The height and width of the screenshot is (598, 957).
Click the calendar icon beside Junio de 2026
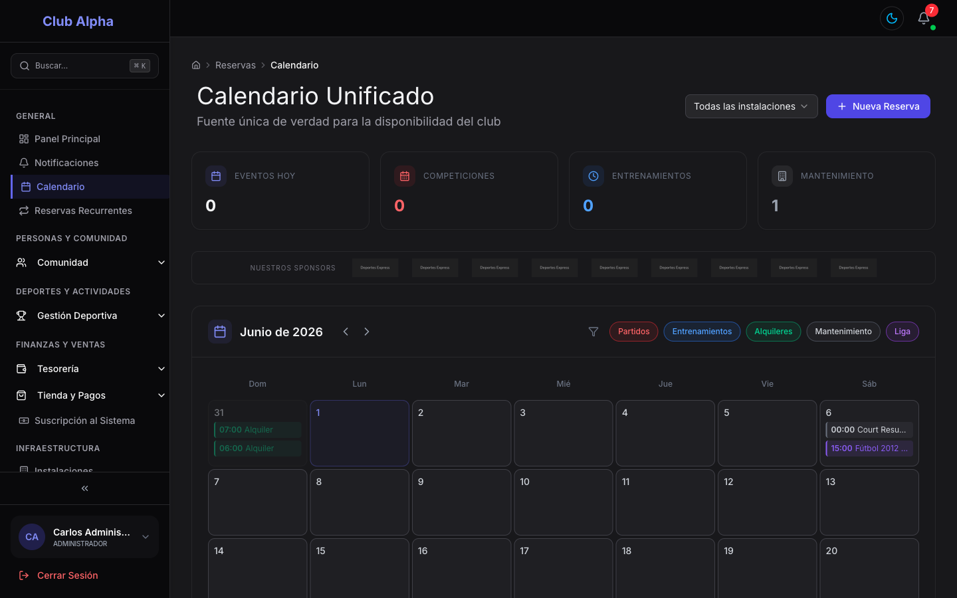[220, 332]
